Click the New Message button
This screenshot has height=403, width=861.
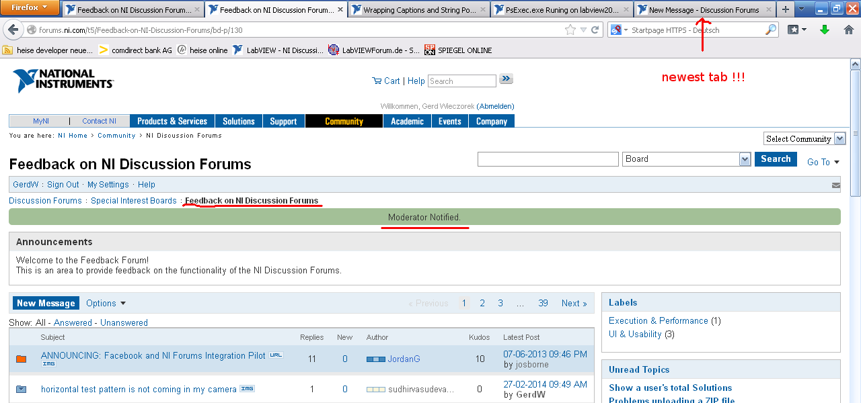coord(46,304)
